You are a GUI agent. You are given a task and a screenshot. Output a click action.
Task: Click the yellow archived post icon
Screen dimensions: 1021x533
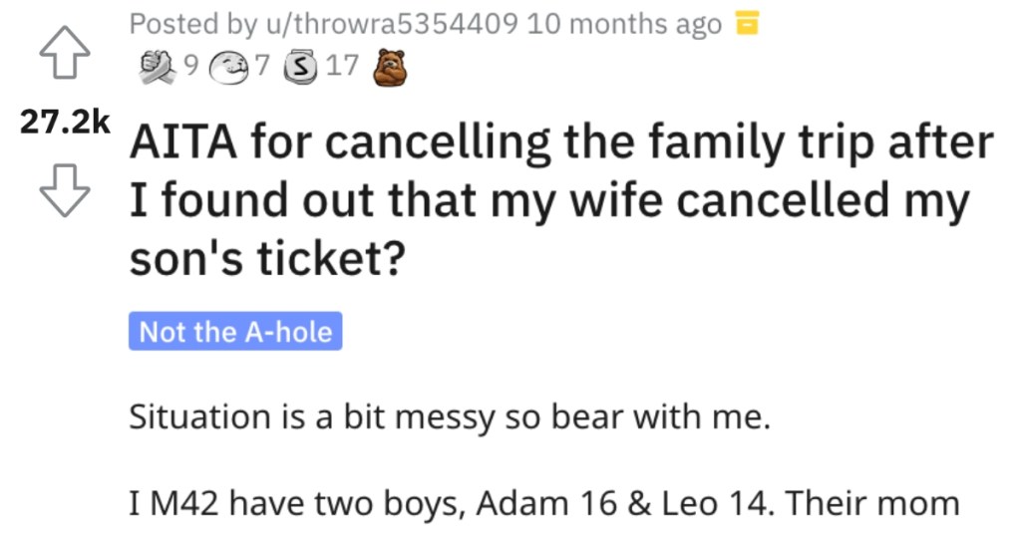tap(747, 24)
